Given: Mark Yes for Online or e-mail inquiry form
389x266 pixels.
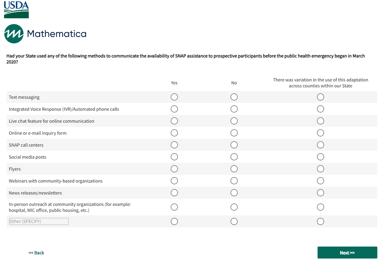Looking at the screenshot, I should (174, 133).
